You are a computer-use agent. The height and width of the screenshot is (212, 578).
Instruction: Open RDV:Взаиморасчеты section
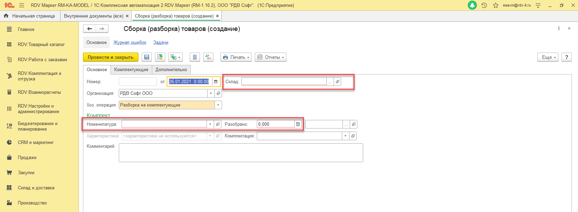pyautogui.click(x=39, y=92)
